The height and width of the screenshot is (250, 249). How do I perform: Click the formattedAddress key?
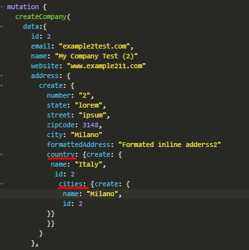(79, 144)
